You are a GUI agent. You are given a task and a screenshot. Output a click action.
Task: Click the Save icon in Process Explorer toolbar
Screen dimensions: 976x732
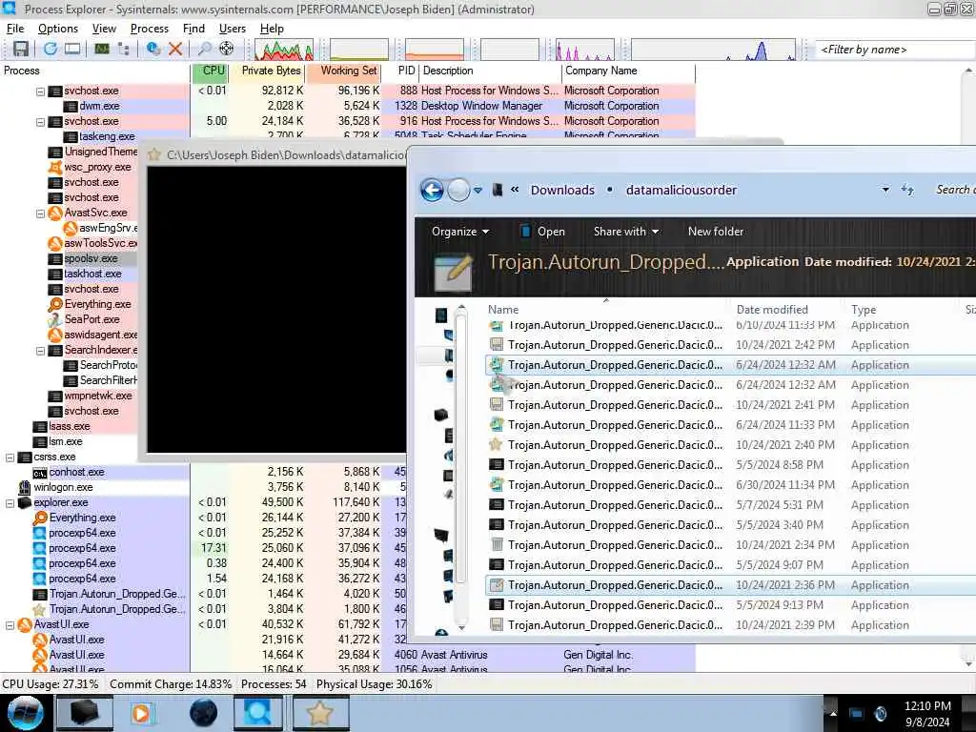21,49
